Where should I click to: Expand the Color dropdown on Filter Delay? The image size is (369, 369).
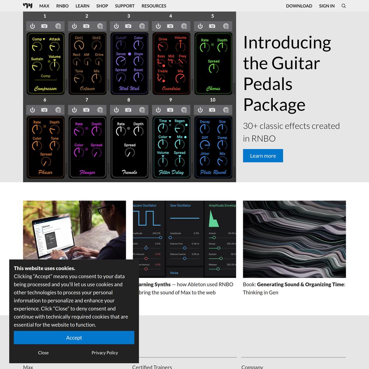click(170, 137)
